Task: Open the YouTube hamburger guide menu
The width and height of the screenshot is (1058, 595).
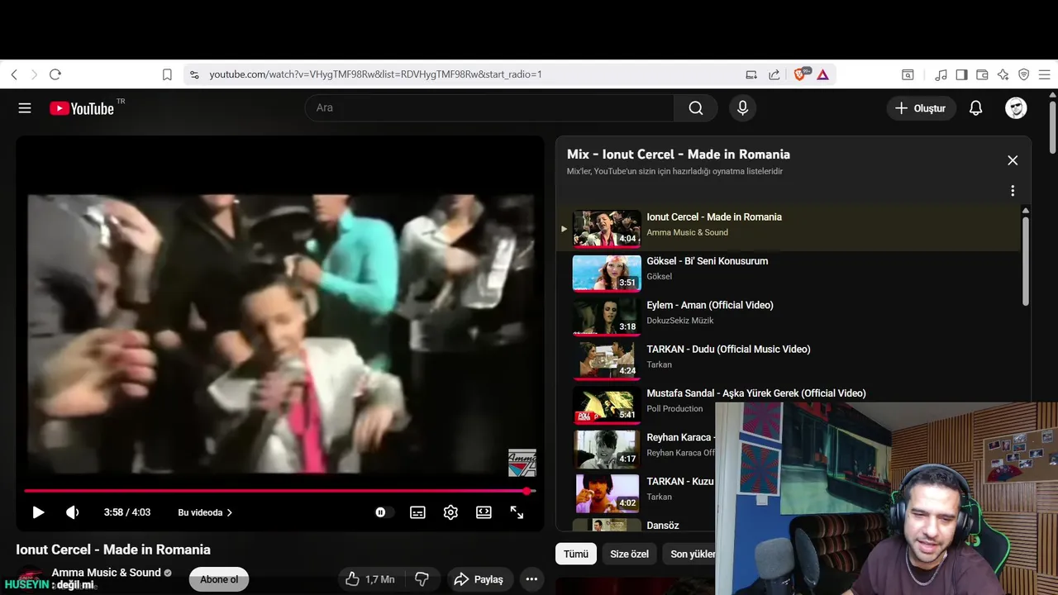Action: [x=25, y=108]
